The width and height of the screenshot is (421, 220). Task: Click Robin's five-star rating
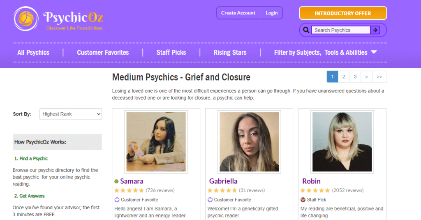pyautogui.click(x=315, y=190)
